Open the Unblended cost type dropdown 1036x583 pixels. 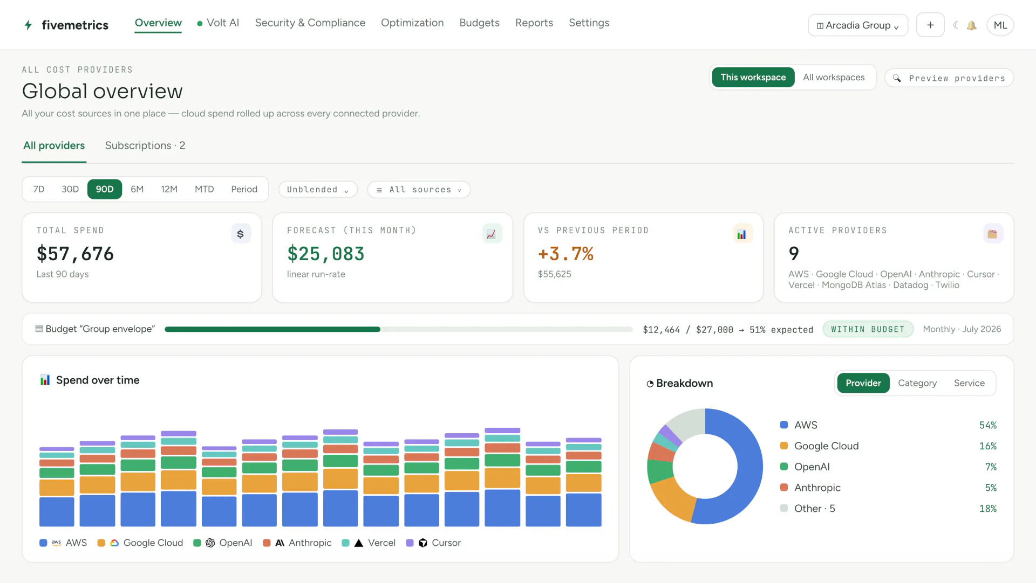click(318, 190)
